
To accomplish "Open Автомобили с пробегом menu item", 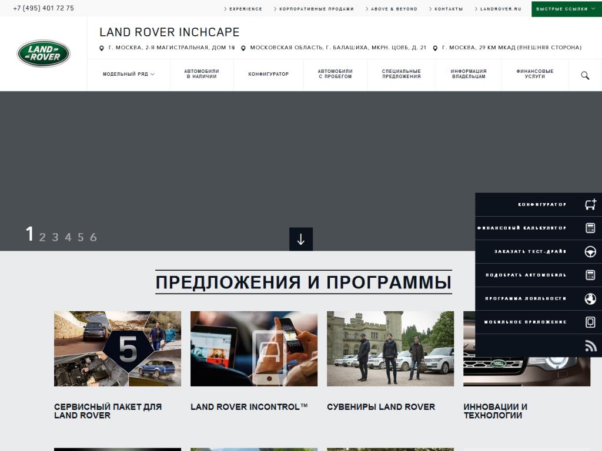I will click(x=335, y=74).
